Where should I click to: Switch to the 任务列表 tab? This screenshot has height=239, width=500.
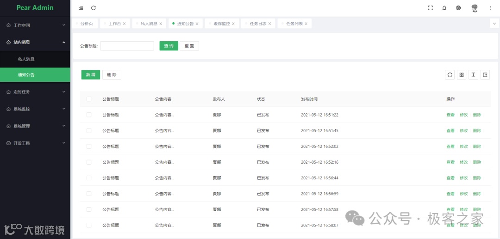294,24
